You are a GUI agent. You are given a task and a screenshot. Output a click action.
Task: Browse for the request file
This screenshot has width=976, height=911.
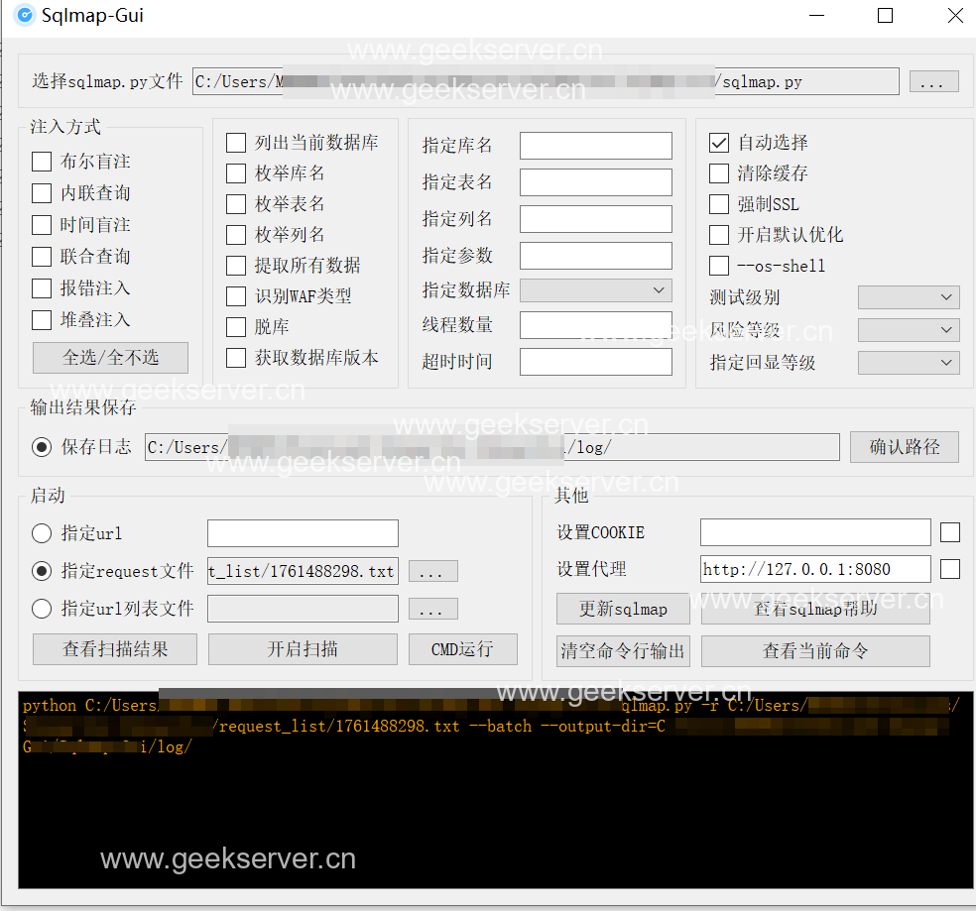tap(432, 572)
